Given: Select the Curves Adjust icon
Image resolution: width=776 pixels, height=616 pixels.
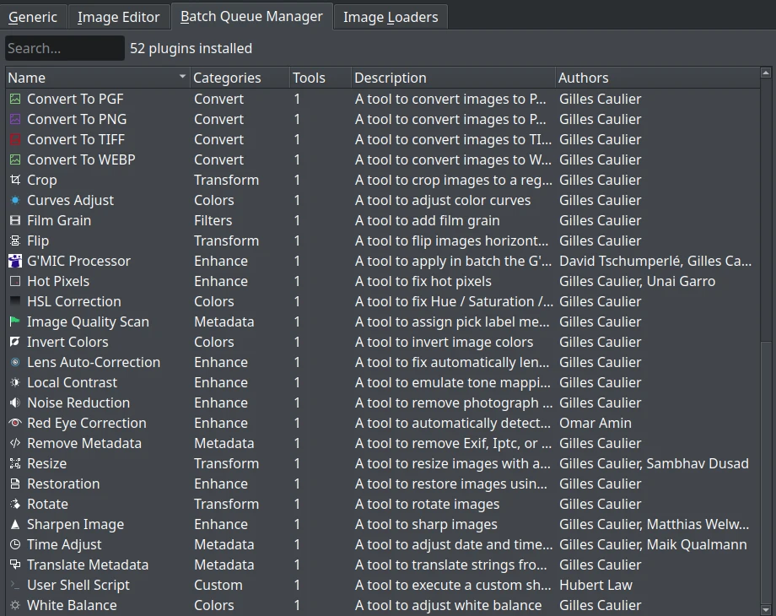Looking at the screenshot, I should coord(15,200).
